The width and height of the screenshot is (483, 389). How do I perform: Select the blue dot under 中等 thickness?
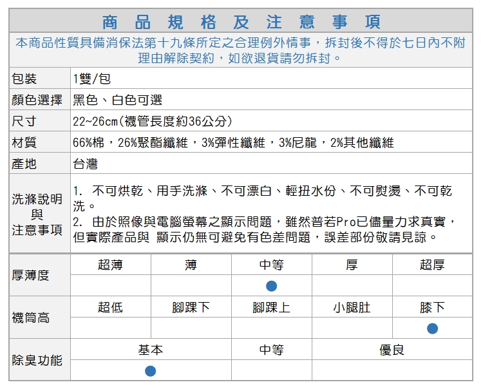tap(271, 286)
